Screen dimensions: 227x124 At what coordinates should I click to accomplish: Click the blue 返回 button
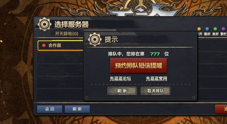click(50, 109)
